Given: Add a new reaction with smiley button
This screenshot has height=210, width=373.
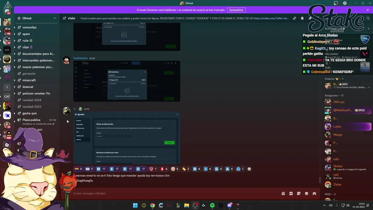Looking at the screenshot, I should pos(249,169).
